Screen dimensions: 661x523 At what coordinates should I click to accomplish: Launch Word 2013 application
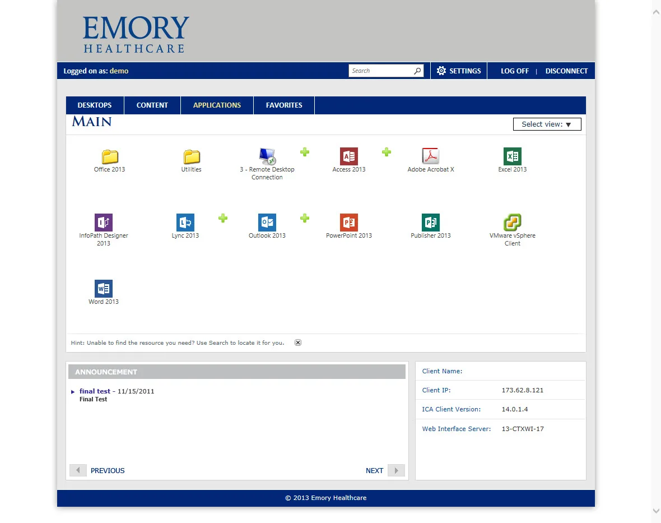coord(104,289)
